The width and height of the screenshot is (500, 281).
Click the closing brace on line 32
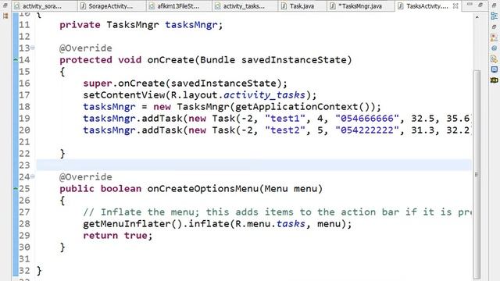point(39,271)
